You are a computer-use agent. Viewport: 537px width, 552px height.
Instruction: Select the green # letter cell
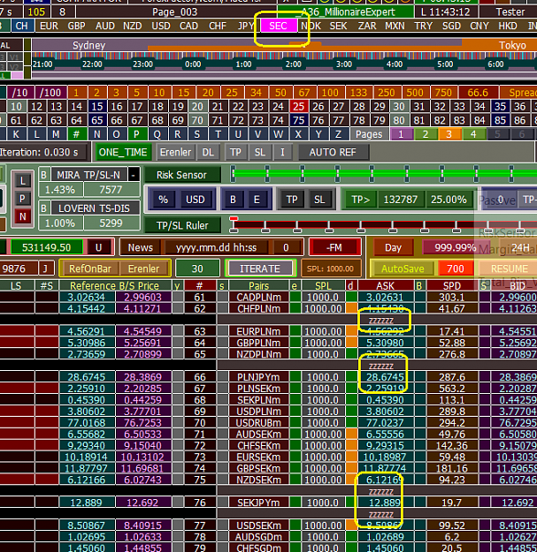[x=76, y=134]
